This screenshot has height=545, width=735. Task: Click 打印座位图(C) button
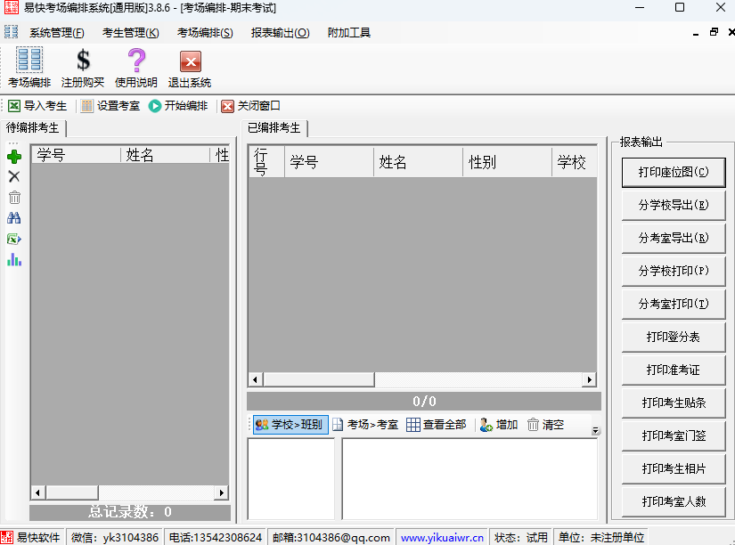[674, 173]
